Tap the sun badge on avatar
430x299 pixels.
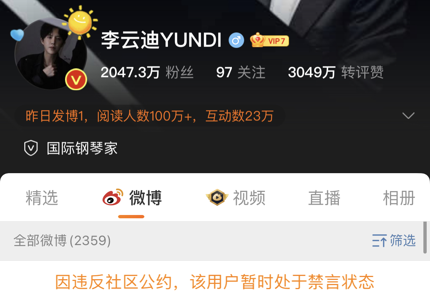click(x=80, y=22)
